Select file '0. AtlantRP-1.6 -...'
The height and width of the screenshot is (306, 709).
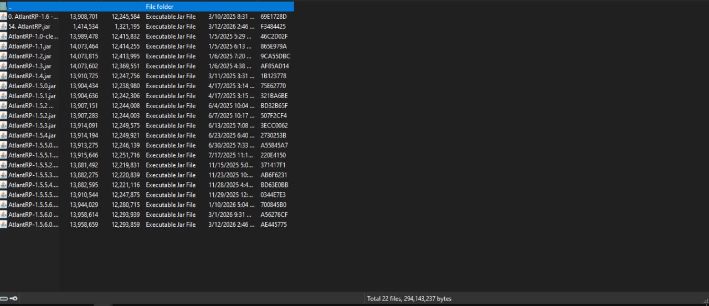click(33, 17)
